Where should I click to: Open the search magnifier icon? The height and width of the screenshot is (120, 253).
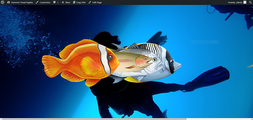click(x=250, y=3)
